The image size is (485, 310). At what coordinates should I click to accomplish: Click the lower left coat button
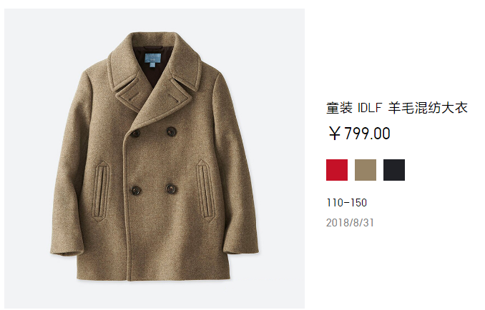click(x=135, y=190)
